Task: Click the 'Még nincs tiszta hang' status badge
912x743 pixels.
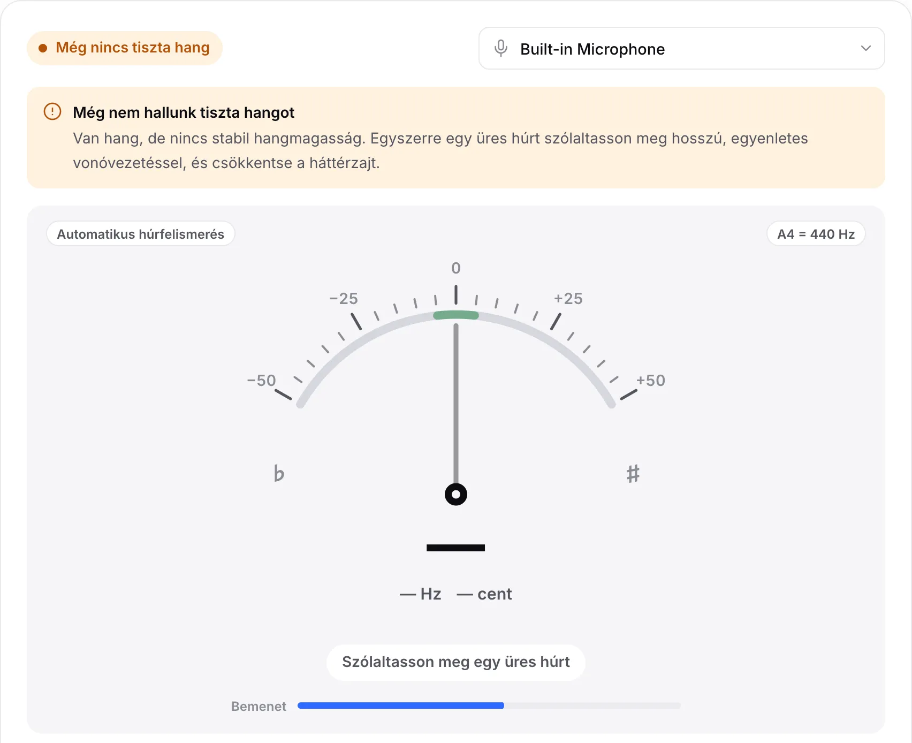Action: [x=125, y=48]
